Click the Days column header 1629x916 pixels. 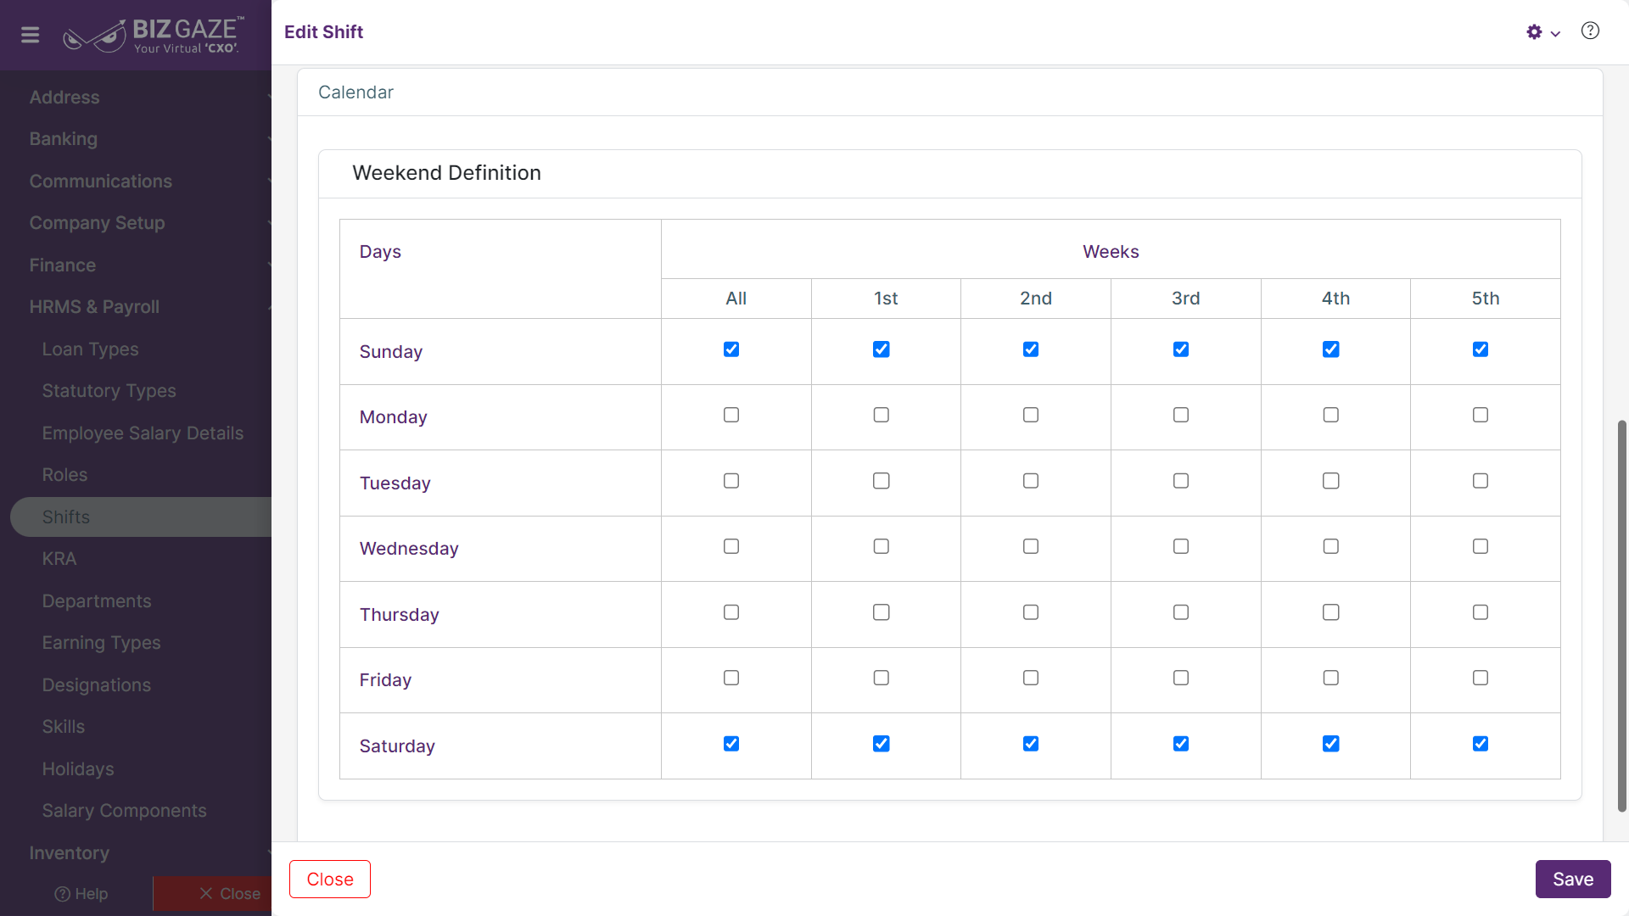[380, 252]
